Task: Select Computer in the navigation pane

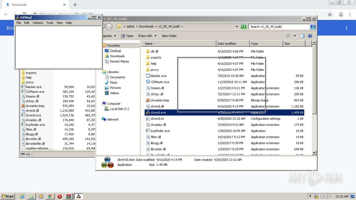Action: click(114, 104)
